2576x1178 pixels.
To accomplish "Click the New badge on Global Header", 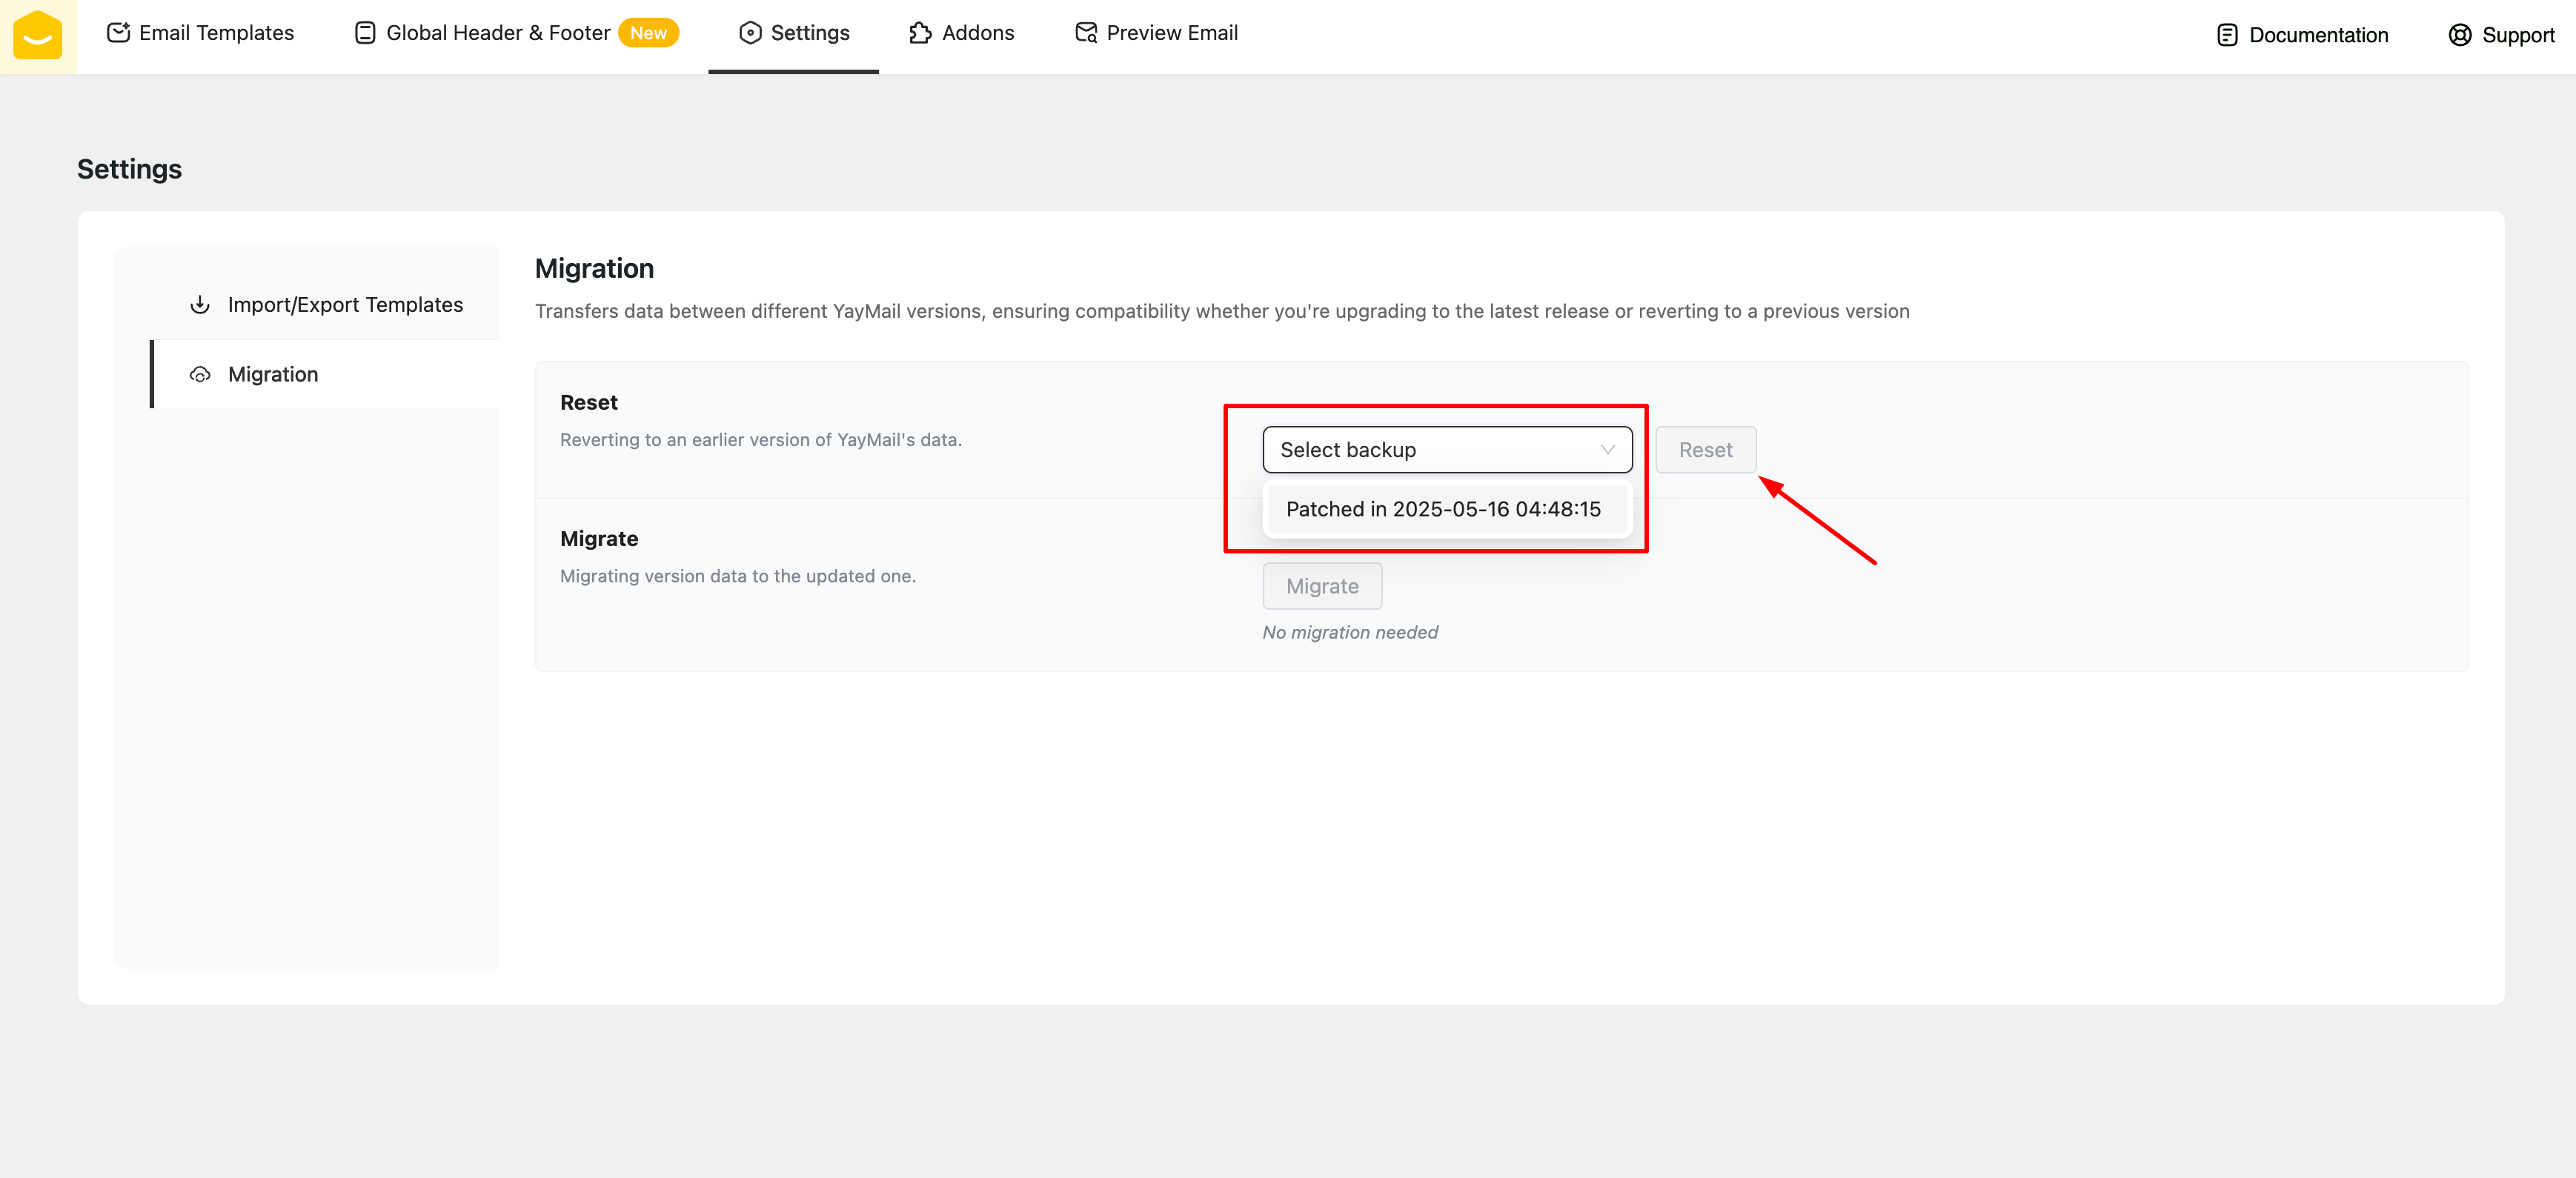I will coord(648,33).
